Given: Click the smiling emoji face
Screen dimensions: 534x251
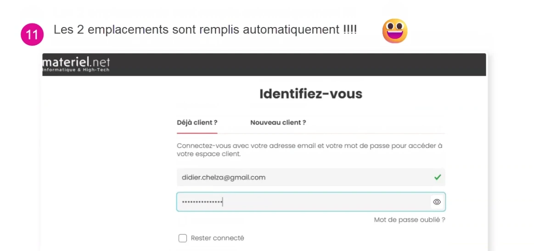Looking at the screenshot, I should [x=395, y=31].
